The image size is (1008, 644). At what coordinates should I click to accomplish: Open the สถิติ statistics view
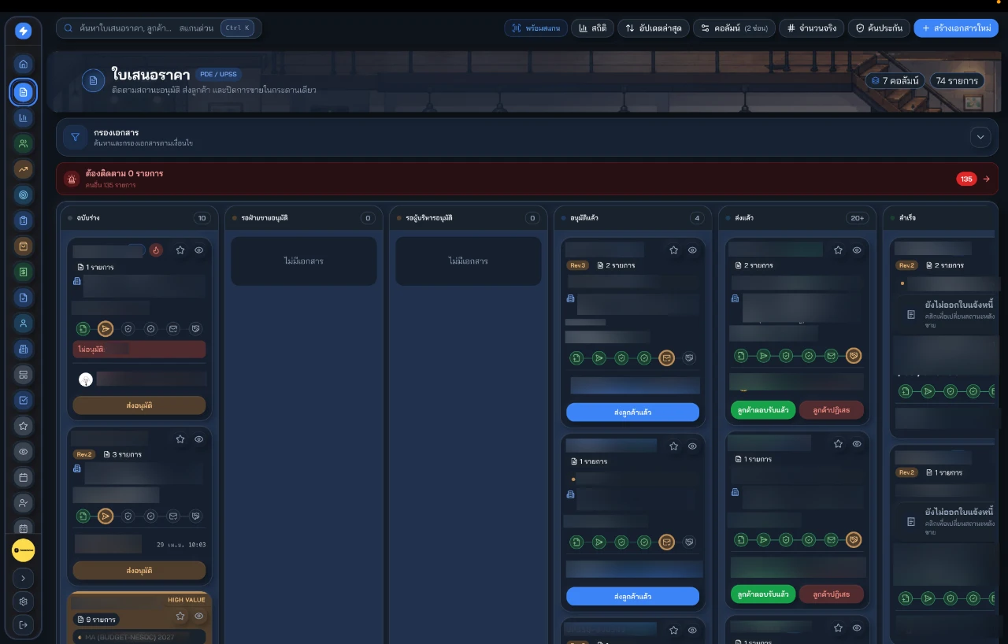click(x=592, y=28)
